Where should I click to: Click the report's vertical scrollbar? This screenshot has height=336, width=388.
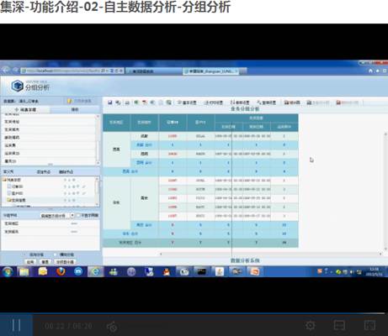tap(385, 192)
